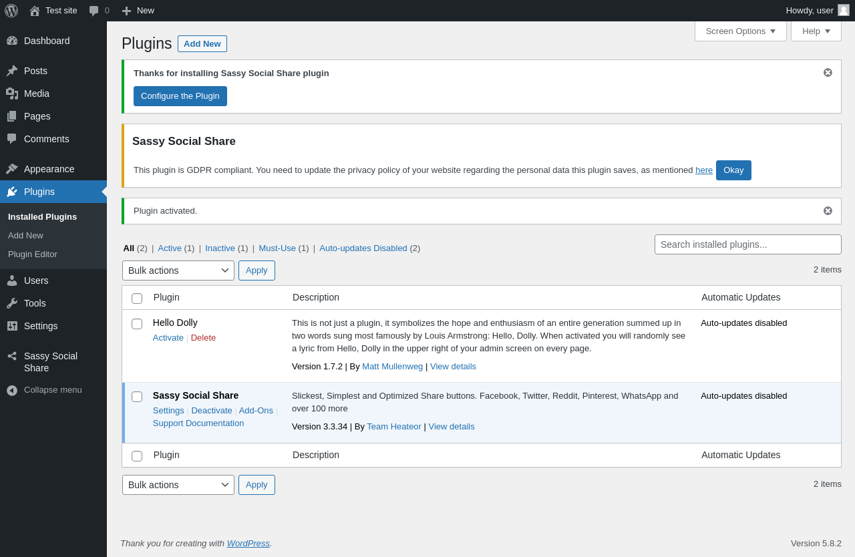Check the select-all box in table header
The height and width of the screenshot is (557, 855).
[x=137, y=299]
